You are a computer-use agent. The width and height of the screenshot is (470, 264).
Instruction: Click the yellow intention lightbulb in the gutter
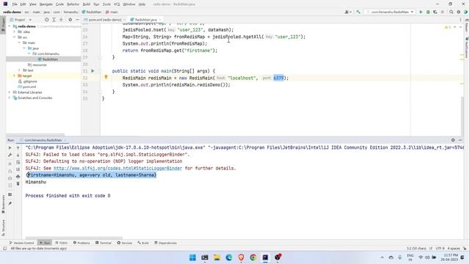(106, 78)
